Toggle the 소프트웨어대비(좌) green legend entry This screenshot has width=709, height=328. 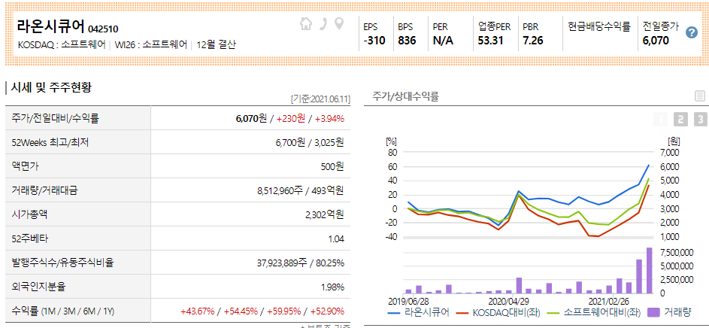point(594,312)
